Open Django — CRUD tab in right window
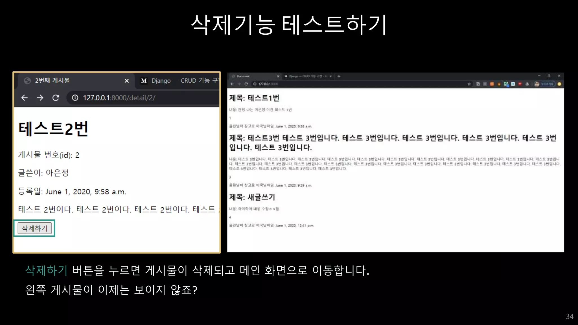578x325 pixels. coord(308,76)
